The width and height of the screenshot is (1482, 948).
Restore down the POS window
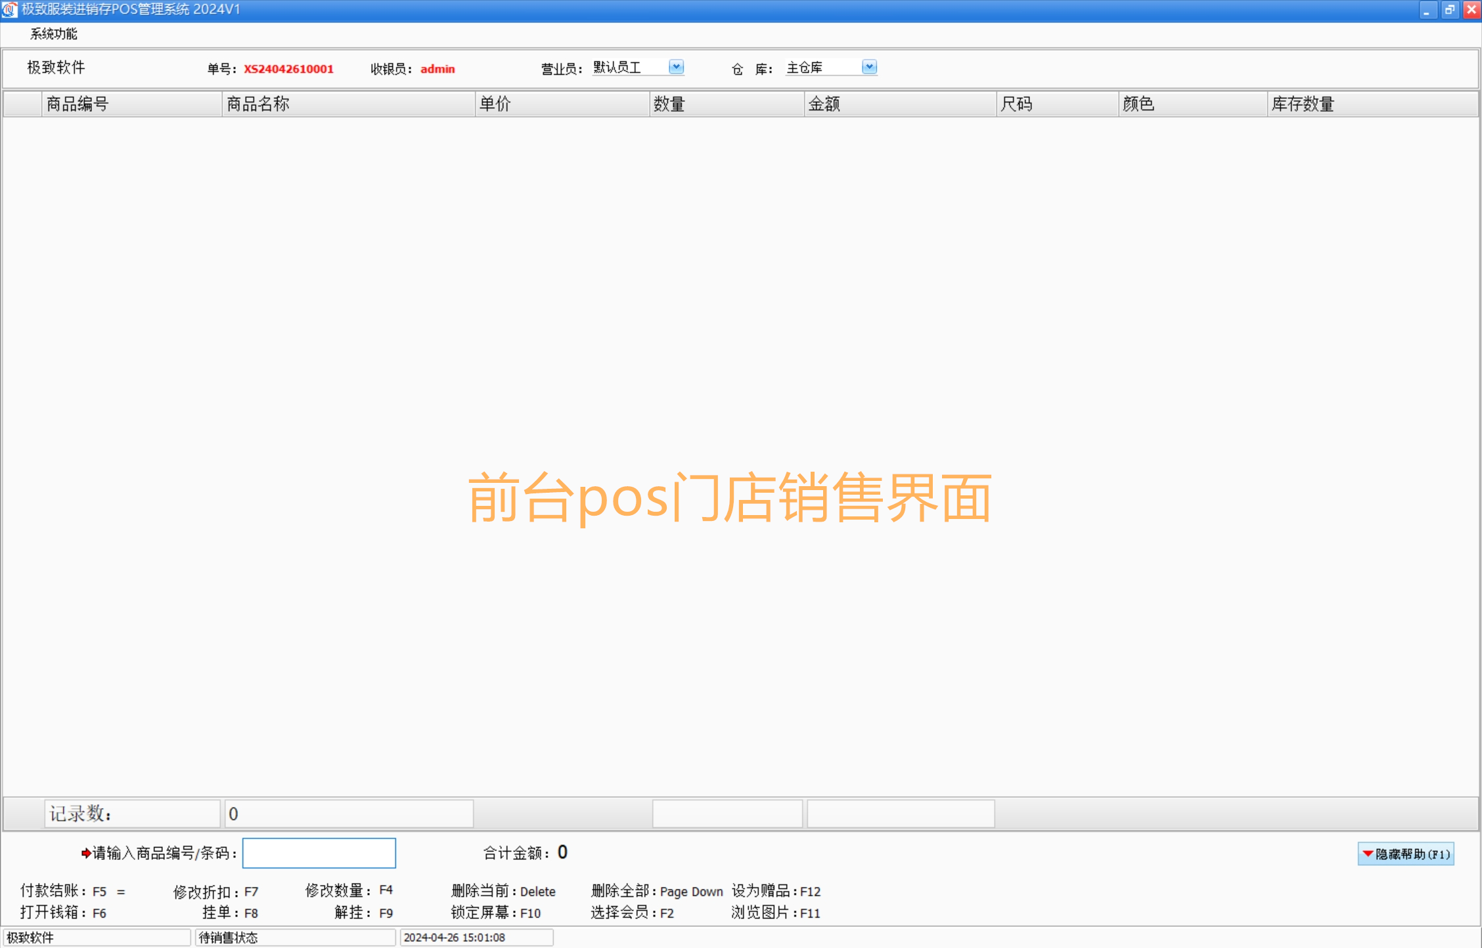tap(1449, 10)
